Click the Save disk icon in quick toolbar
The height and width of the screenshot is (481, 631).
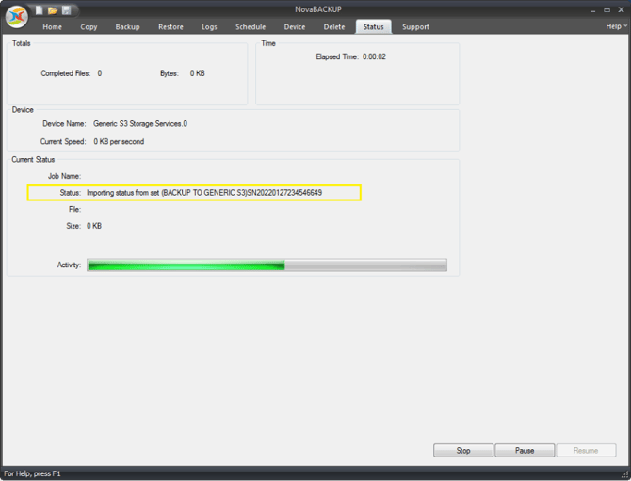66,9
